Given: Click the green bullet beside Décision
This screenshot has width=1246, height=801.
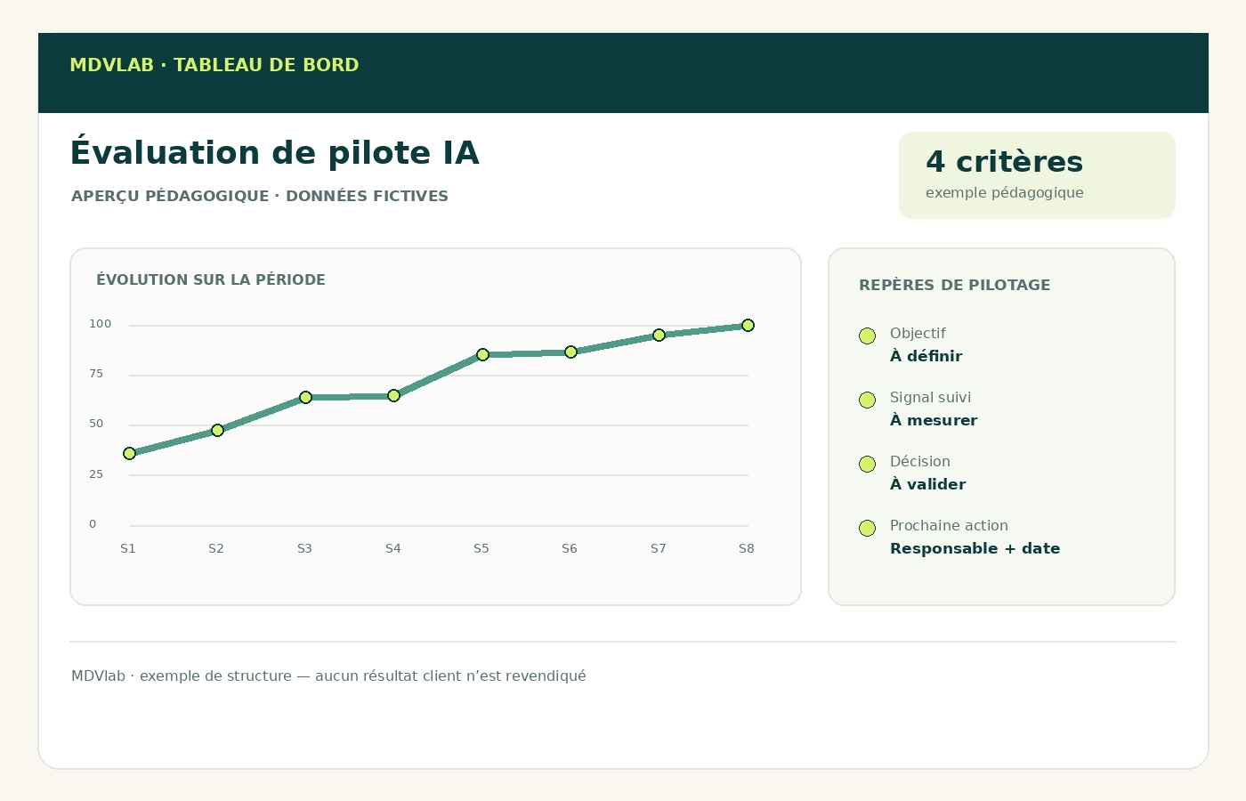Looking at the screenshot, I should tap(867, 464).
